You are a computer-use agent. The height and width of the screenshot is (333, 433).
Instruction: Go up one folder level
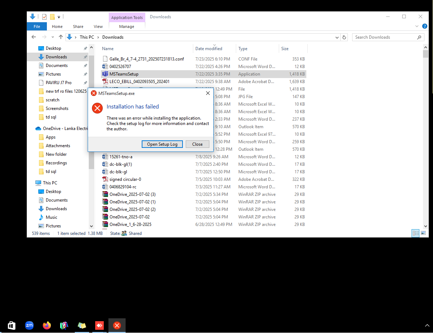tap(61, 37)
